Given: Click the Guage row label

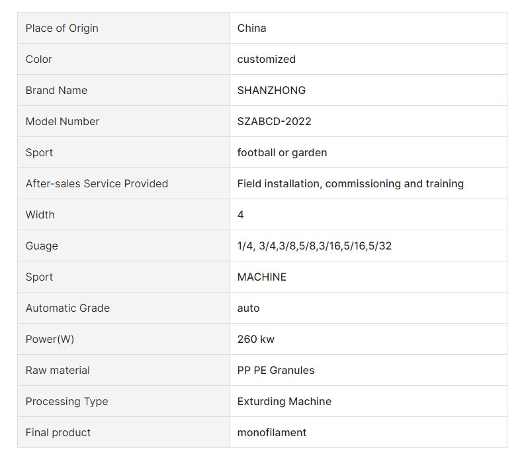Looking at the screenshot, I should click(x=42, y=246).
